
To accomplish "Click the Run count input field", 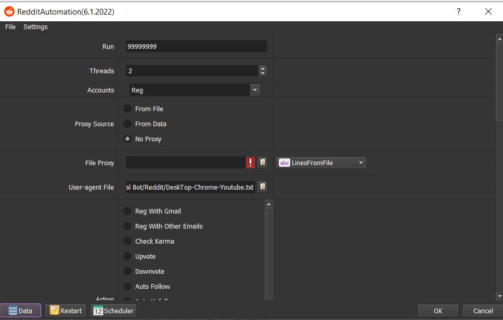I will coord(196,46).
